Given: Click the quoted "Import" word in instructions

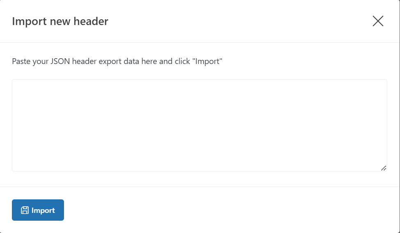Looking at the screenshot, I should [208, 62].
